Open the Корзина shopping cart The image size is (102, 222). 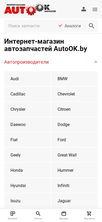tap(89, 215)
